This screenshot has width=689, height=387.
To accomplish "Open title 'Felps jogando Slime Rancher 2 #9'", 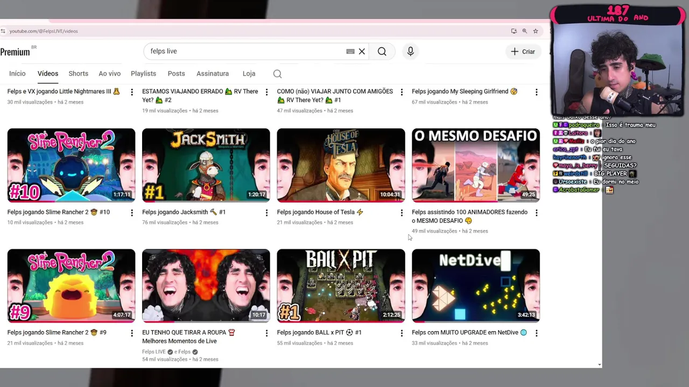I will [57, 333].
